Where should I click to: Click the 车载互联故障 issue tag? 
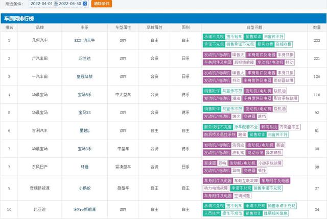tap(246, 181)
